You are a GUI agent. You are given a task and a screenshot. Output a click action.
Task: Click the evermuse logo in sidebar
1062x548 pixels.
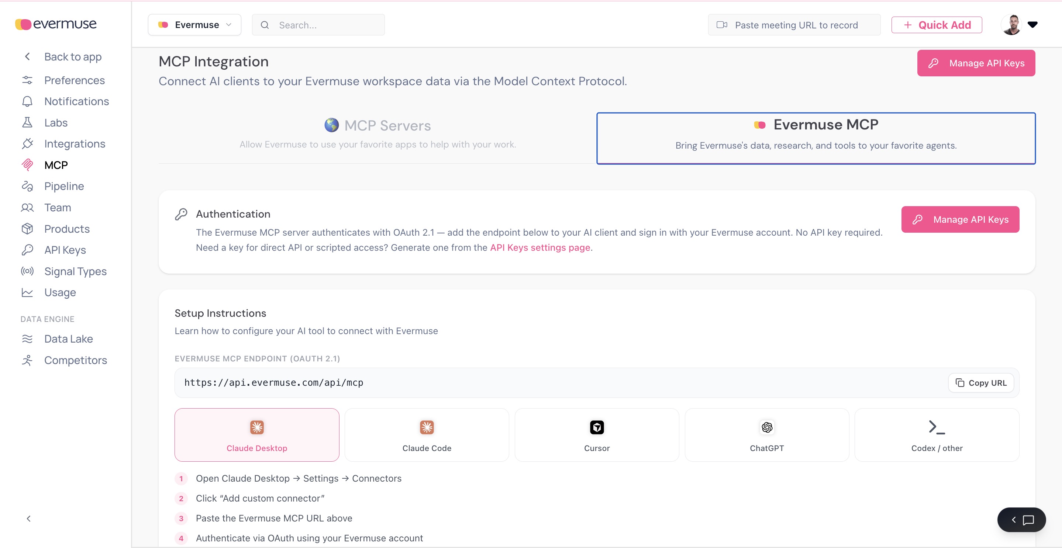point(56,24)
